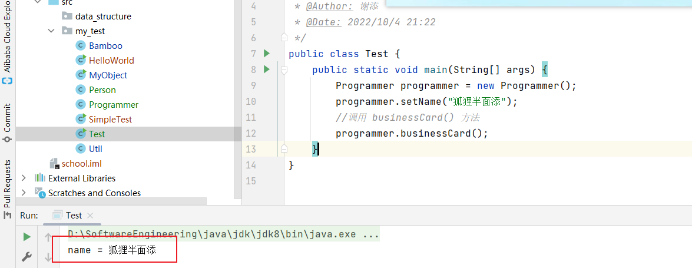The height and width of the screenshot is (268, 692).
Task: Click the java.exe command line
Action: click(223, 234)
